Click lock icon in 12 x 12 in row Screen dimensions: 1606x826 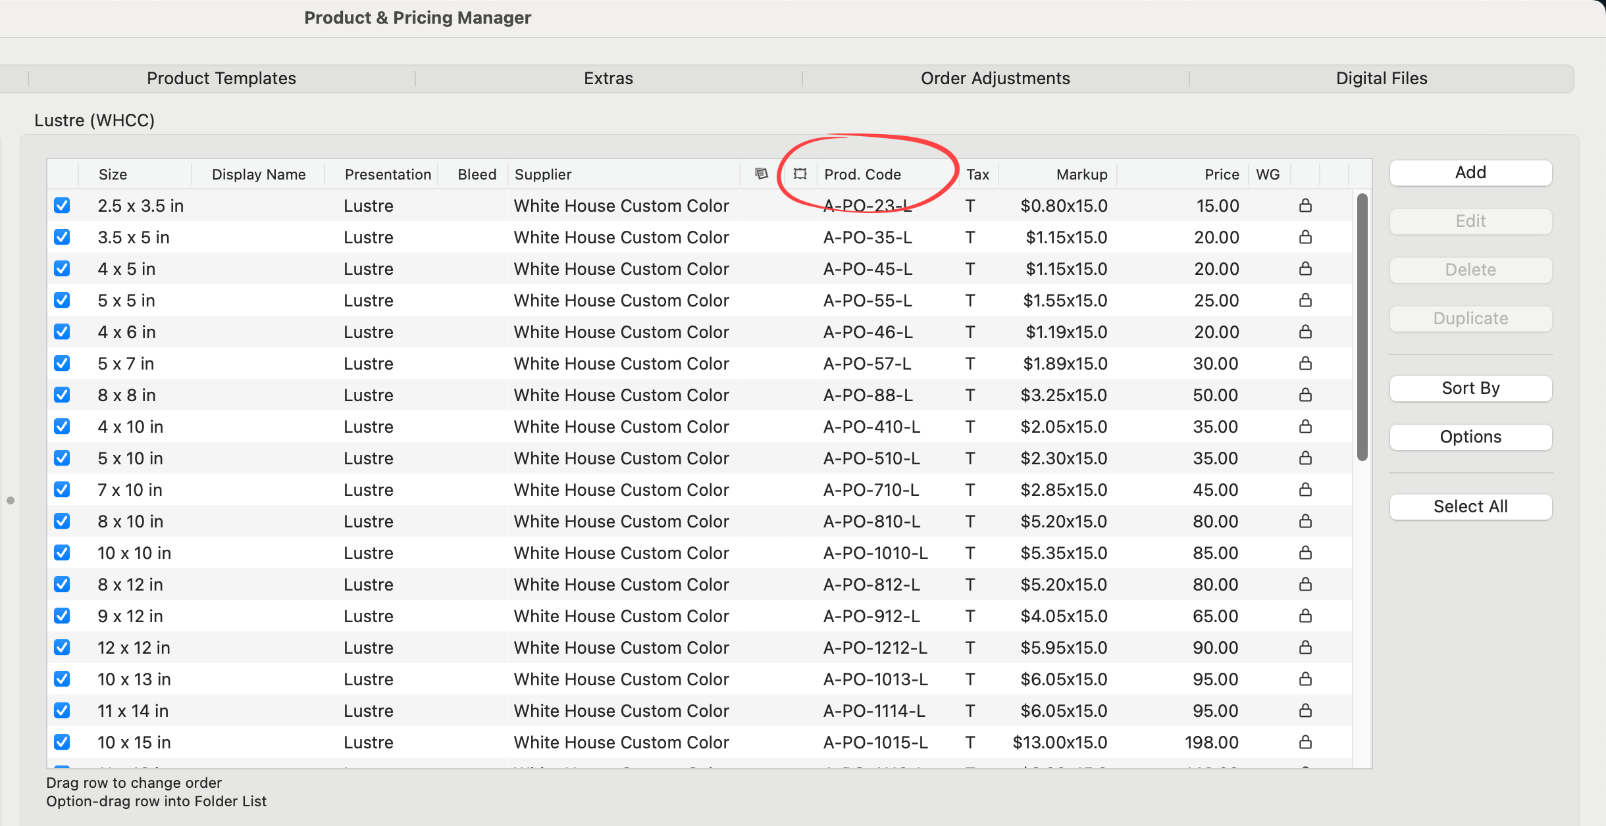pyautogui.click(x=1305, y=648)
